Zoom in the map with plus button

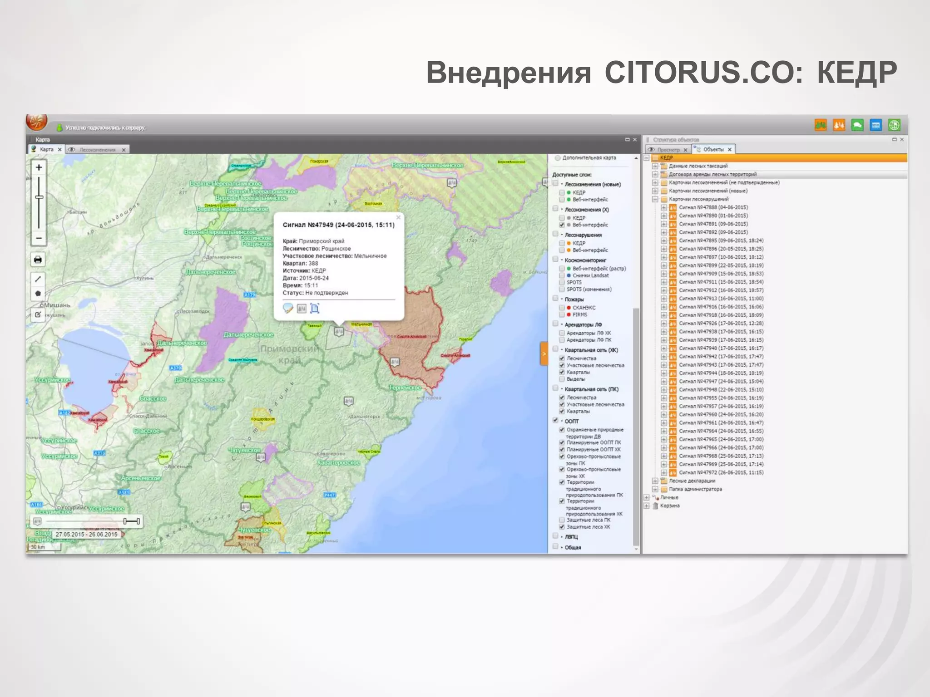(39, 167)
